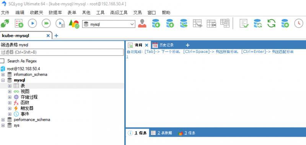Collapse the mysql database node
Viewport: 306px width, 145px height.
coord(3,80)
